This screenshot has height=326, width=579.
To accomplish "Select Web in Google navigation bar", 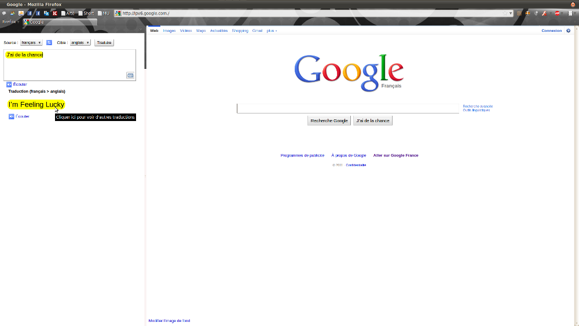I will click(155, 31).
